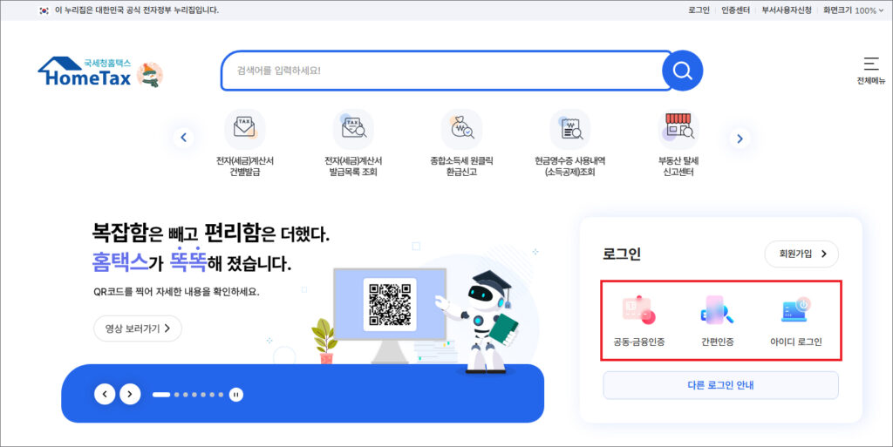The image size is (893, 447).
Task: Click the blue magnifier search button
Action: pos(682,71)
